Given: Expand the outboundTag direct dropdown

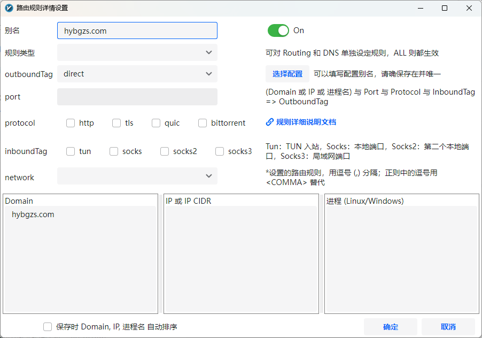Looking at the screenshot, I should pos(137,74).
